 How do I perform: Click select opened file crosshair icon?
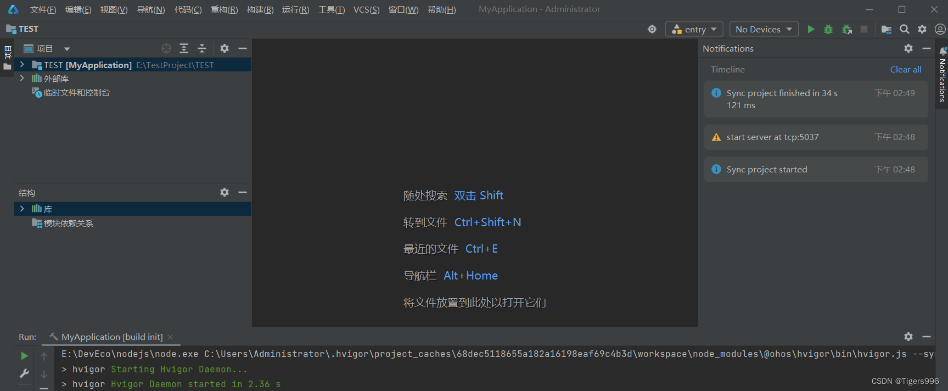coord(166,48)
